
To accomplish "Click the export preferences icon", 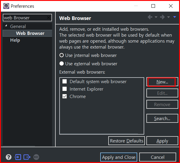I will click(27, 157).
